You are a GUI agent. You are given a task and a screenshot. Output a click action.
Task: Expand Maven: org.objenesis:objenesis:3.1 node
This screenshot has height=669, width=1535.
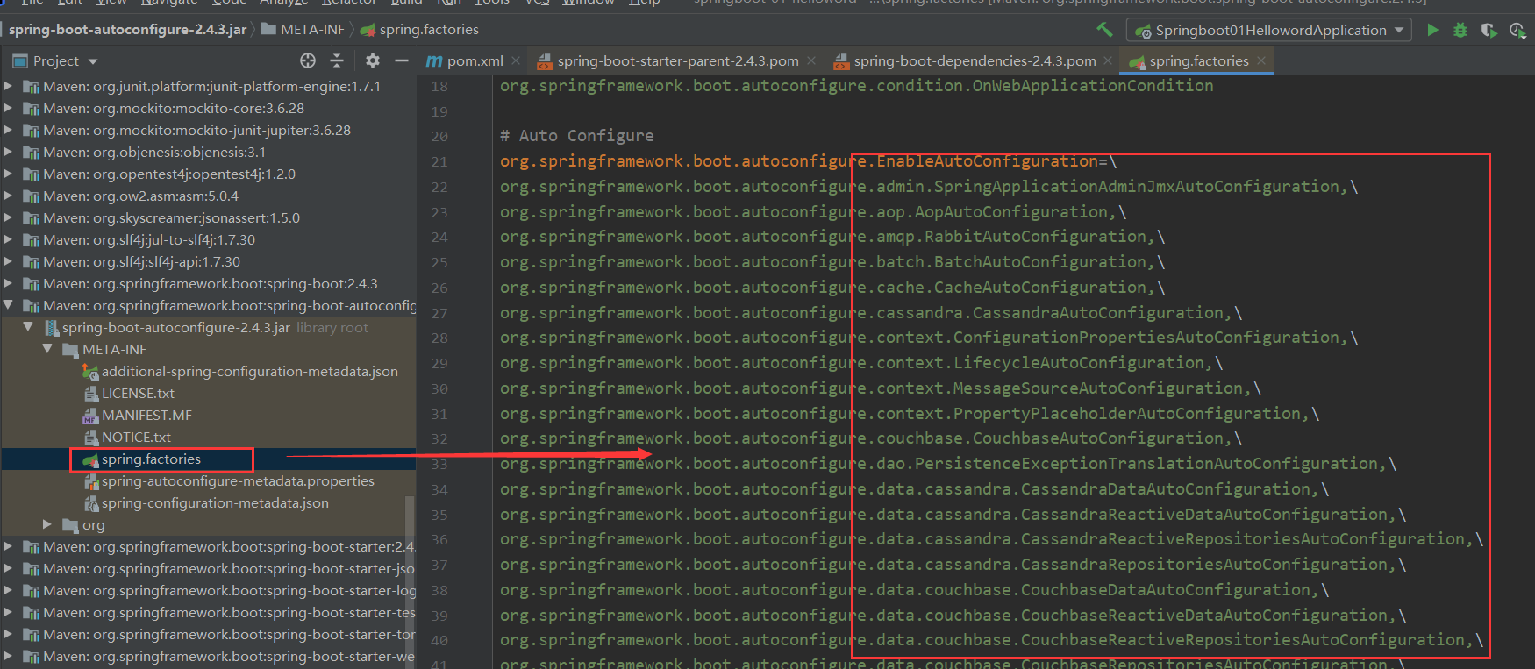pyautogui.click(x=8, y=152)
